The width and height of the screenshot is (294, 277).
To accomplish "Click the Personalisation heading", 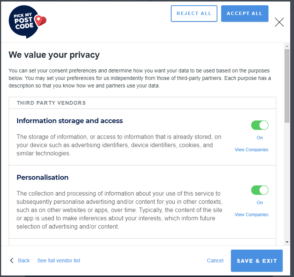I will coord(42,178).
